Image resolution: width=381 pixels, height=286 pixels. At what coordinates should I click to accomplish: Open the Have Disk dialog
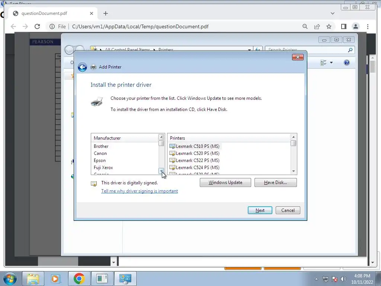click(276, 182)
